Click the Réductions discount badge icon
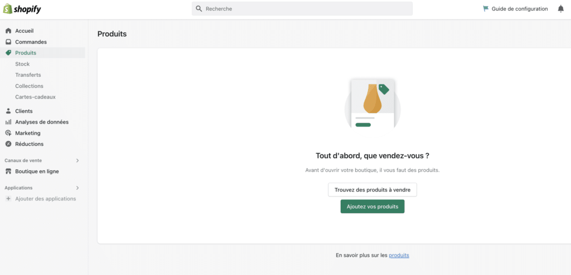 coord(8,144)
